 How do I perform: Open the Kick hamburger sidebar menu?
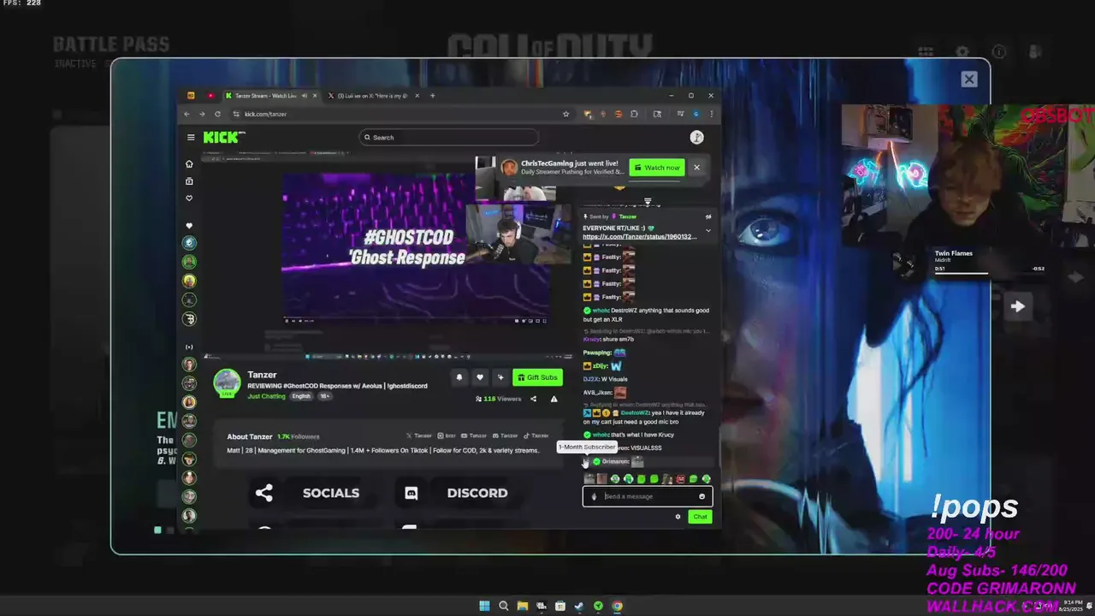pos(191,137)
